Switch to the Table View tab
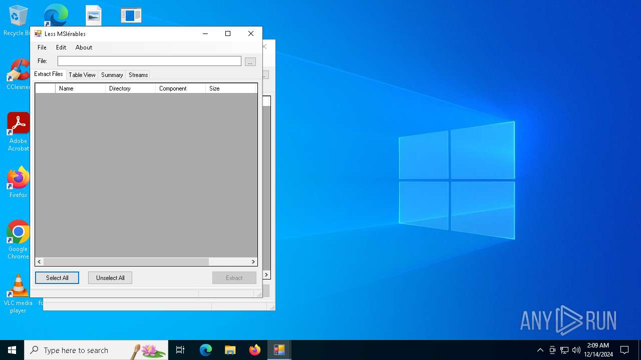The width and height of the screenshot is (641, 360). (x=82, y=75)
